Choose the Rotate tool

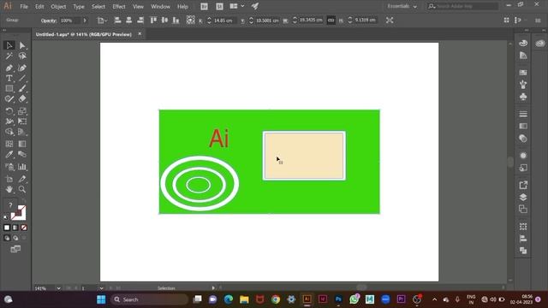(9, 111)
